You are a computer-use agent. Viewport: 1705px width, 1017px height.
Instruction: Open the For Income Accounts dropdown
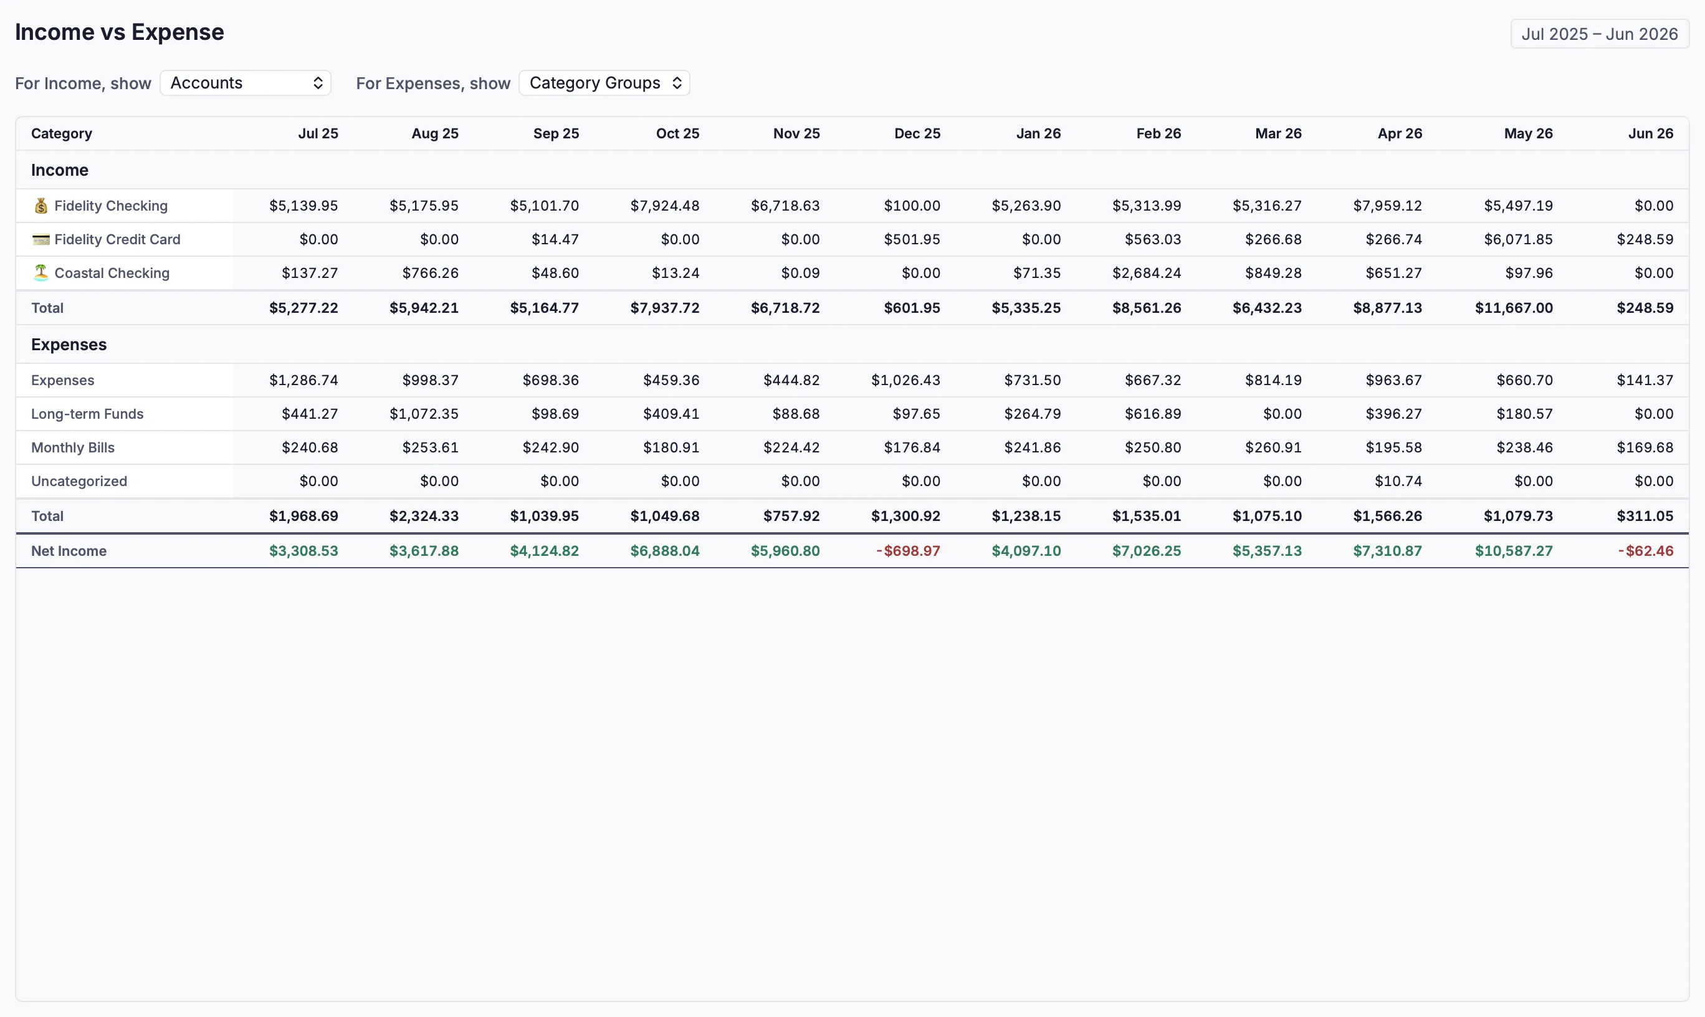click(246, 83)
